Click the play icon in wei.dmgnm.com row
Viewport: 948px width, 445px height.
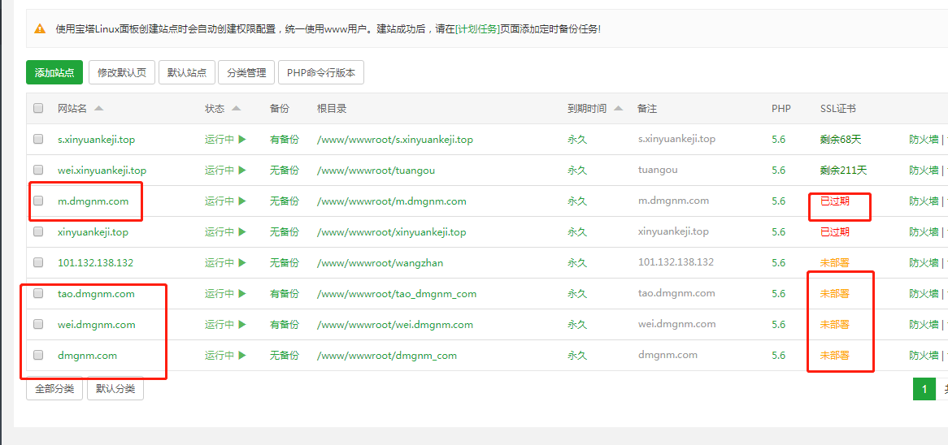242,324
